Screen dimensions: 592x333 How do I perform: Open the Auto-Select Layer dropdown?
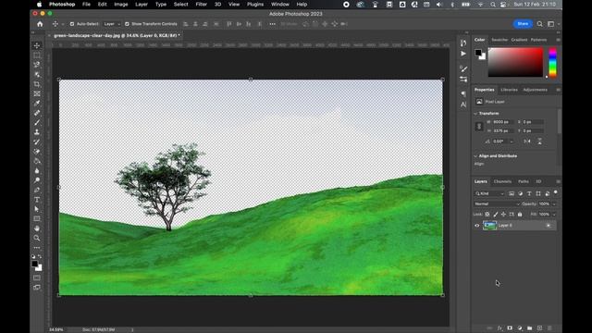[112, 24]
